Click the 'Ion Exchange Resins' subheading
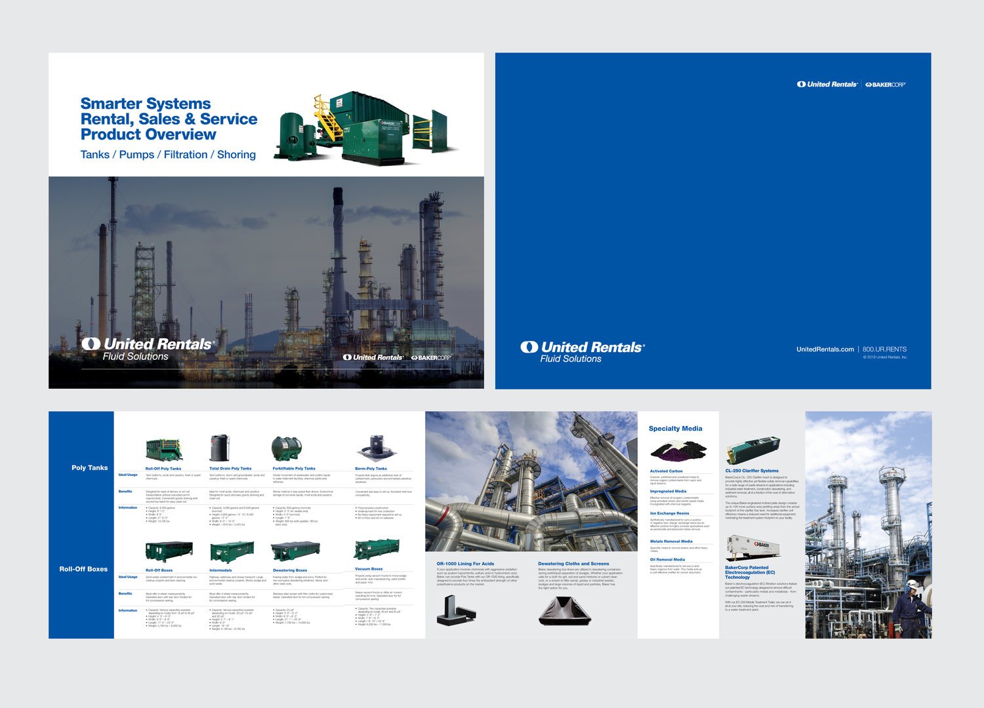984x708 pixels. 670,513
